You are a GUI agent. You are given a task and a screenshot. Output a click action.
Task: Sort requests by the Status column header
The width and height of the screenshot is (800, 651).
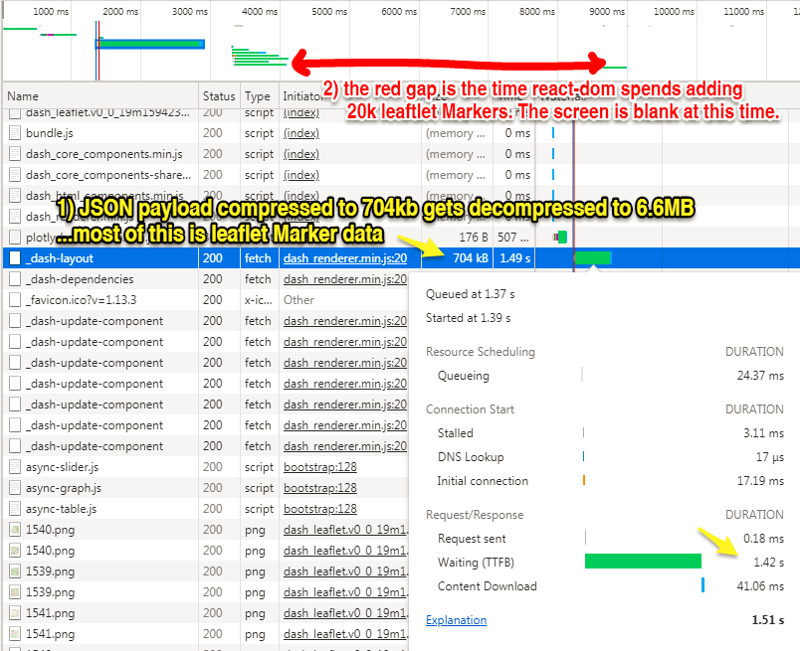(x=219, y=95)
